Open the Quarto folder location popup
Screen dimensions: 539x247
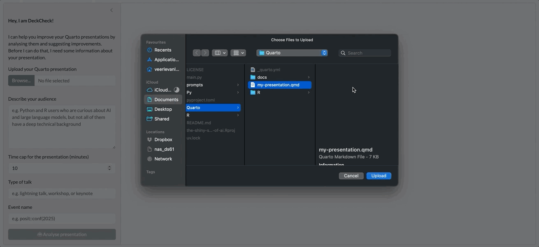click(x=292, y=53)
